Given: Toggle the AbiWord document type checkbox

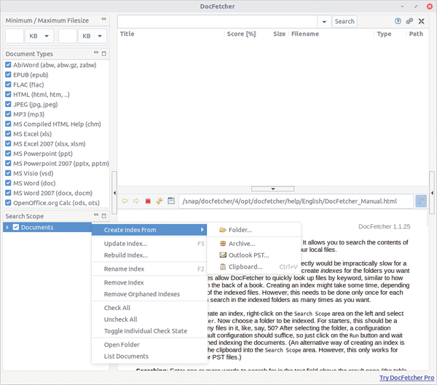Looking at the screenshot, I should [x=8, y=65].
